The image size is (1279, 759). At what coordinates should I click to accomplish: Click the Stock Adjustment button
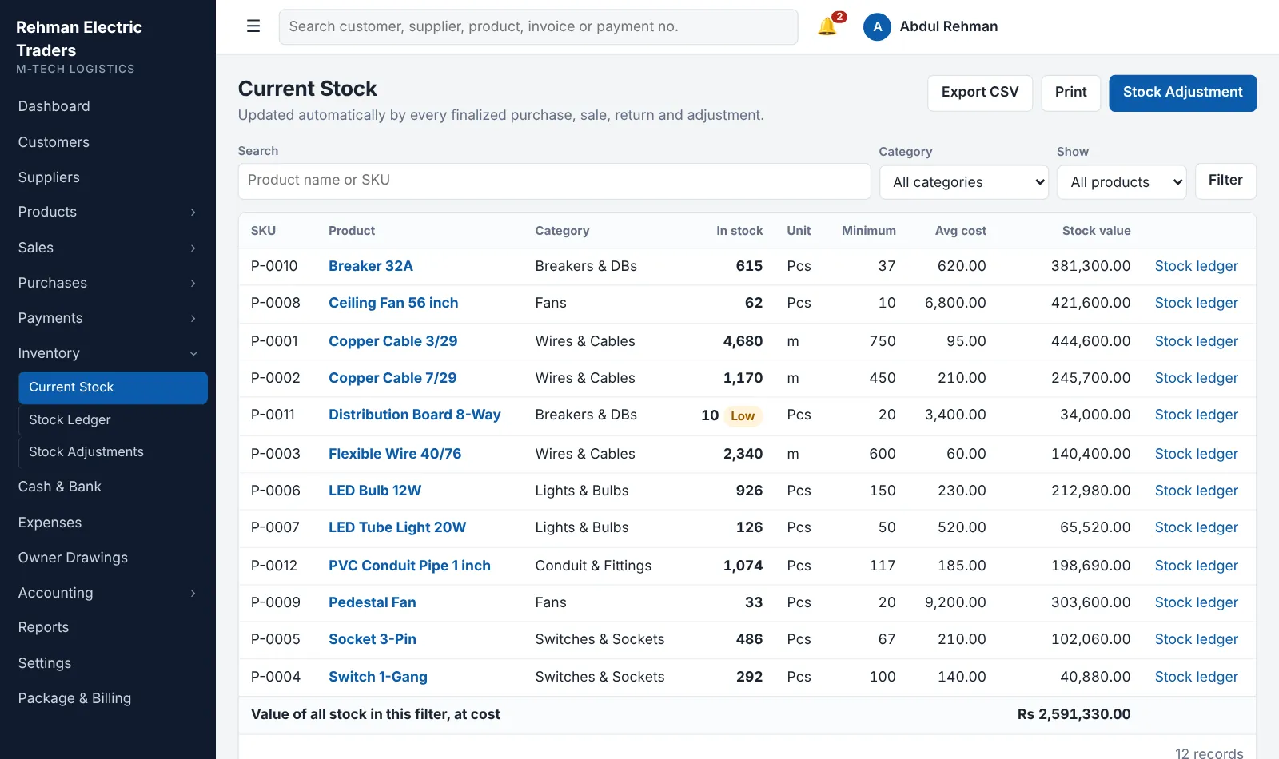click(x=1182, y=93)
